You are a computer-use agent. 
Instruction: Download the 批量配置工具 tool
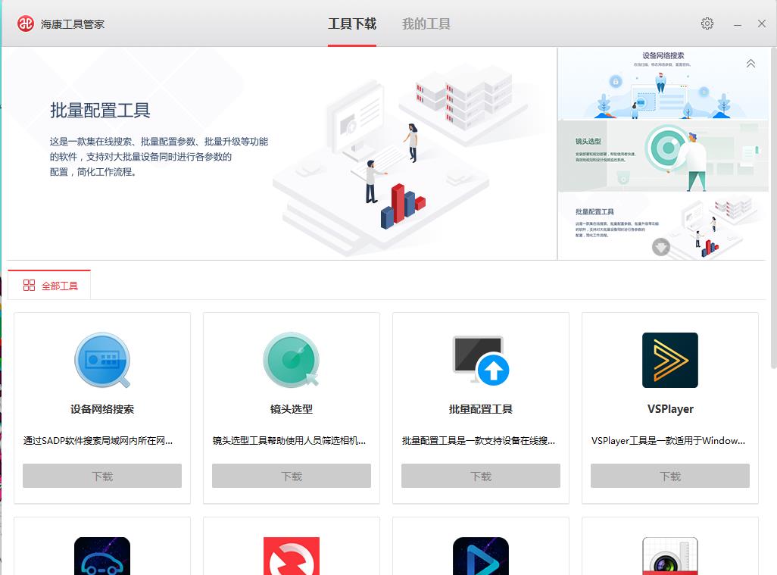click(481, 476)
